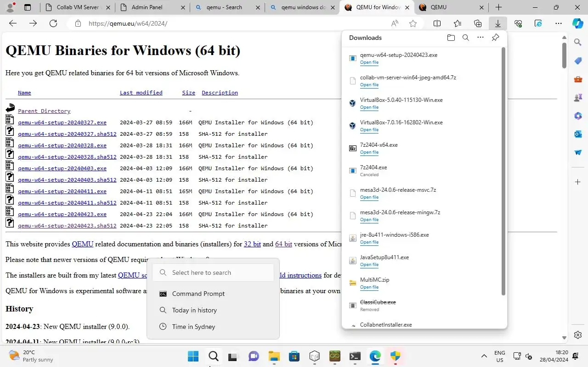This screenshot has width=588, height=367.
Task: Follow the 32 bit link
Action: coord(252,244)
